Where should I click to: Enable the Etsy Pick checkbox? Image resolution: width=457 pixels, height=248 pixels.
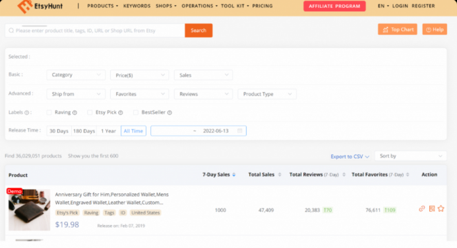tap(90, 112)
